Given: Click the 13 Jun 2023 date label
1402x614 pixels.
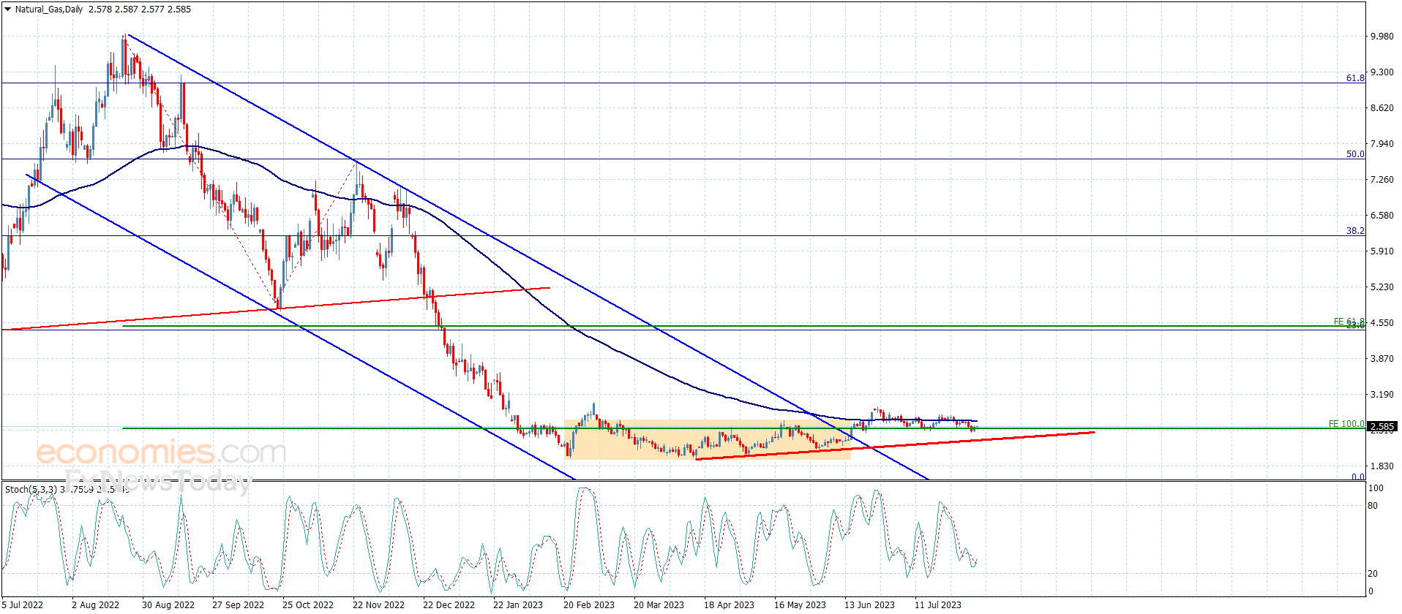Looking at the screenshot, I should (x=869, y=605).
